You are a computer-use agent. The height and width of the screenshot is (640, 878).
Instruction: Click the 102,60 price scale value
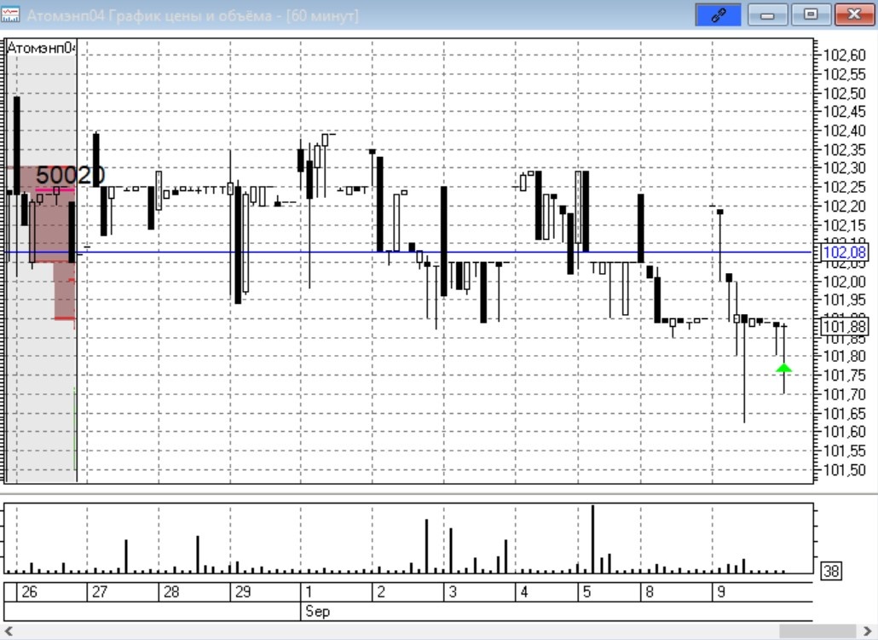click(x=845, y=55)
